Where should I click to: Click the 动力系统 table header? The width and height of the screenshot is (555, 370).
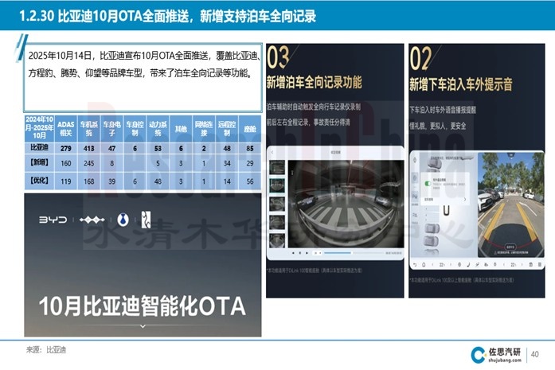tap(158, 129)
